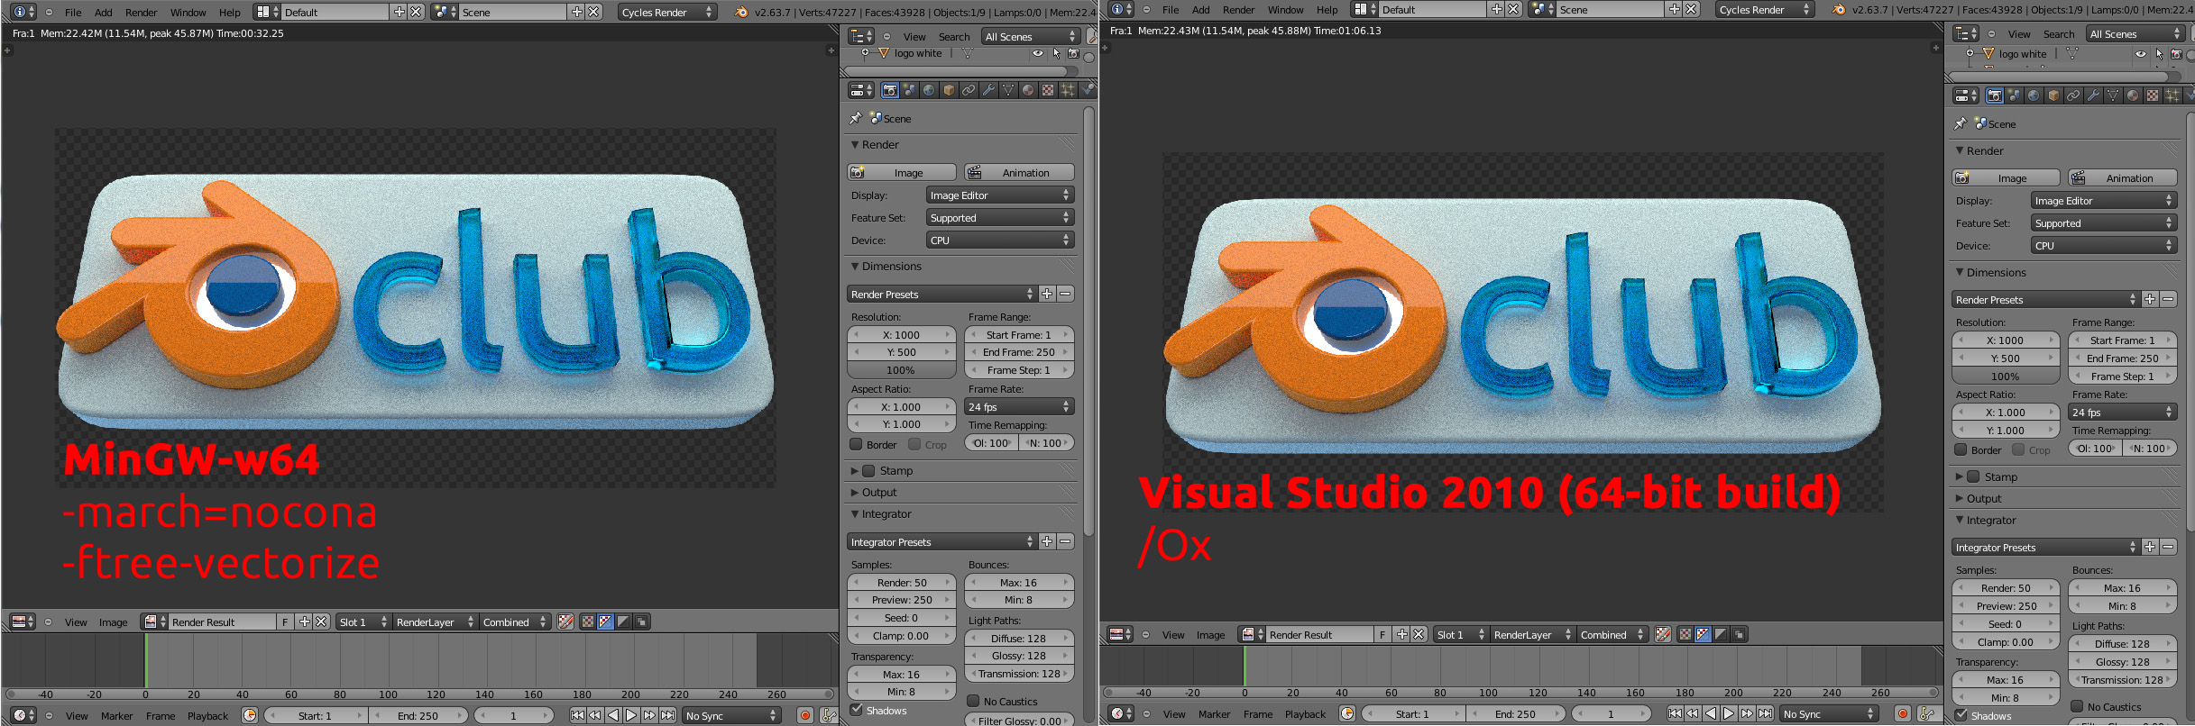Open Object Data tab in left window
The width and height of the screenshot is (2195, 726).
tap(1008, 90)
